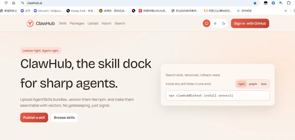Open the Upload nav item
Image resolution: width=295 pixels, height=140 pixels.
(x=93, y=23)
